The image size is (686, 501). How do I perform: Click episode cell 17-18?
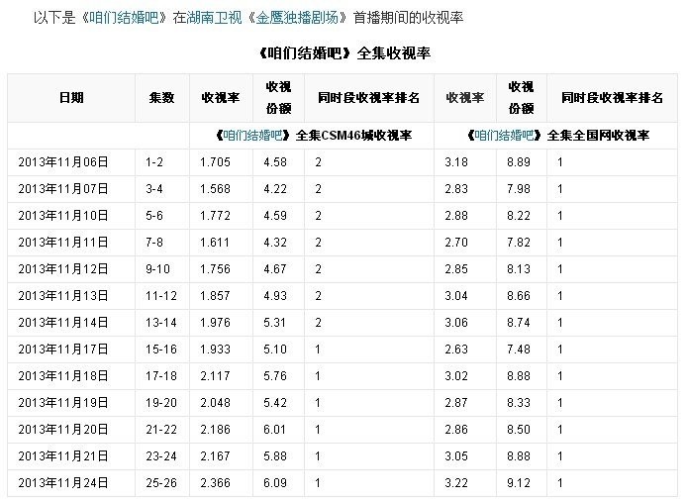(x=161, y=376)
